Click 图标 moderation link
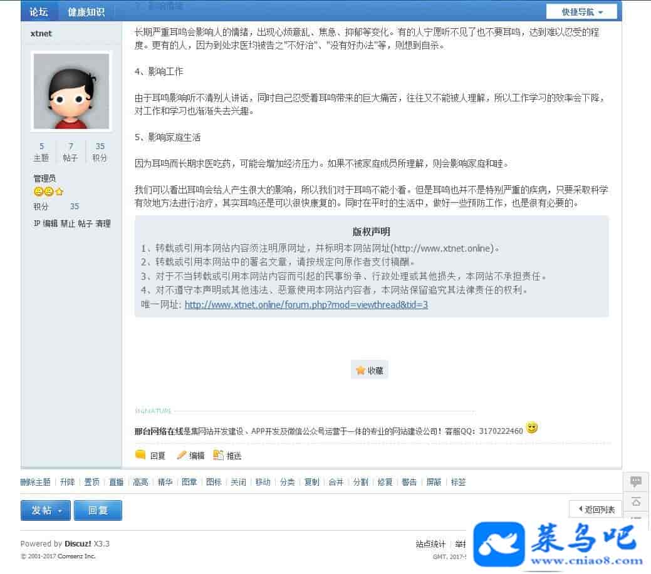The width and height of the screenshot is (651, 574). pos(214,482)
